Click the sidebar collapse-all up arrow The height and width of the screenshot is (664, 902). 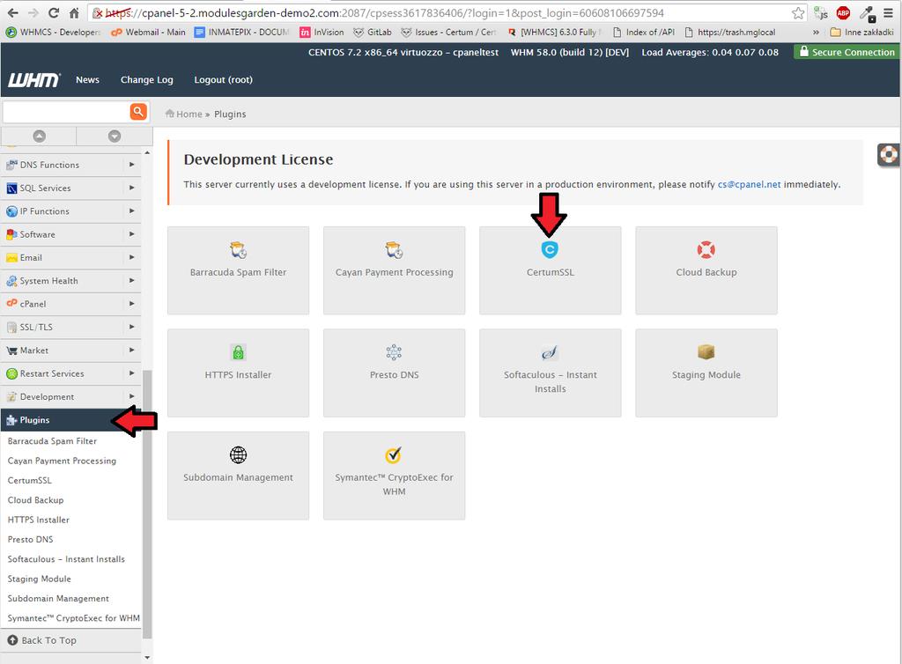[x=39, y=136]
